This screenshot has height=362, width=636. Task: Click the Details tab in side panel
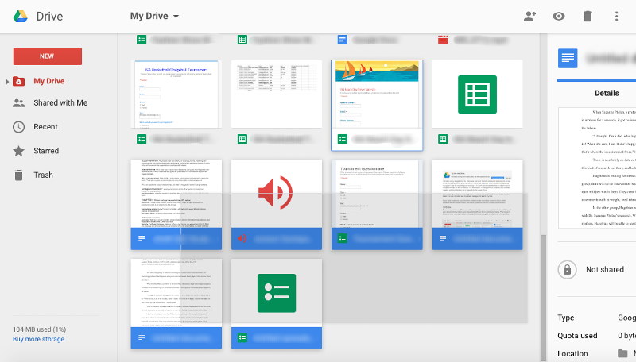click(607, 93)
